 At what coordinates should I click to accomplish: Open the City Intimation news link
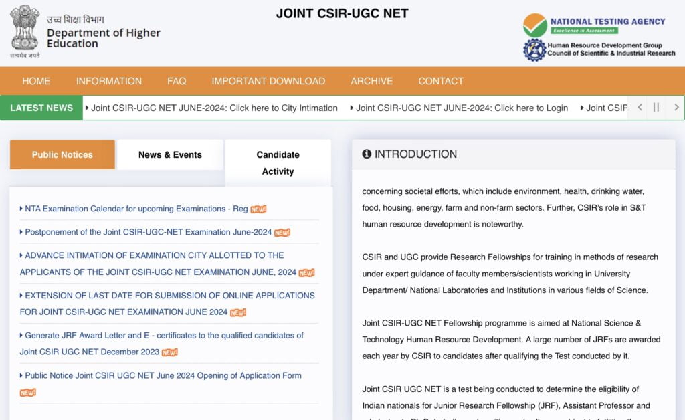[214, 108]
